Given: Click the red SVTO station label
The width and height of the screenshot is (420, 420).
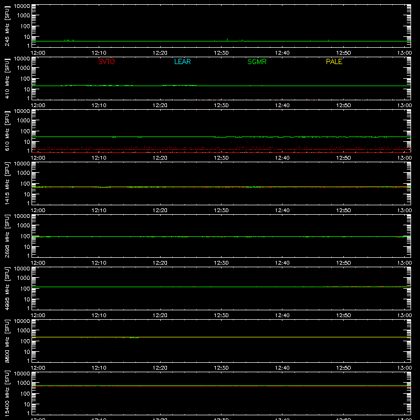Looking at the screenshot, I should [107, 61].
